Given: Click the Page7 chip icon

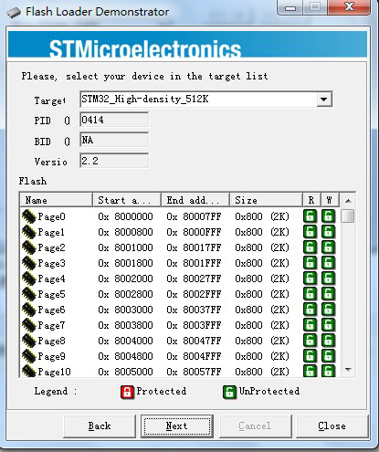Looking at the screenshot, I should coord(29,325).
